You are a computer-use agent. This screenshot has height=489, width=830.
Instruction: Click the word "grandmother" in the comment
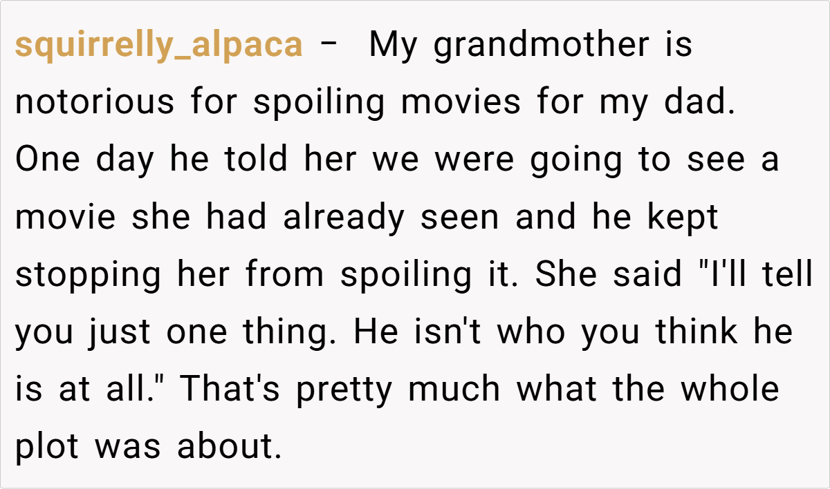(x=541, y=46)
